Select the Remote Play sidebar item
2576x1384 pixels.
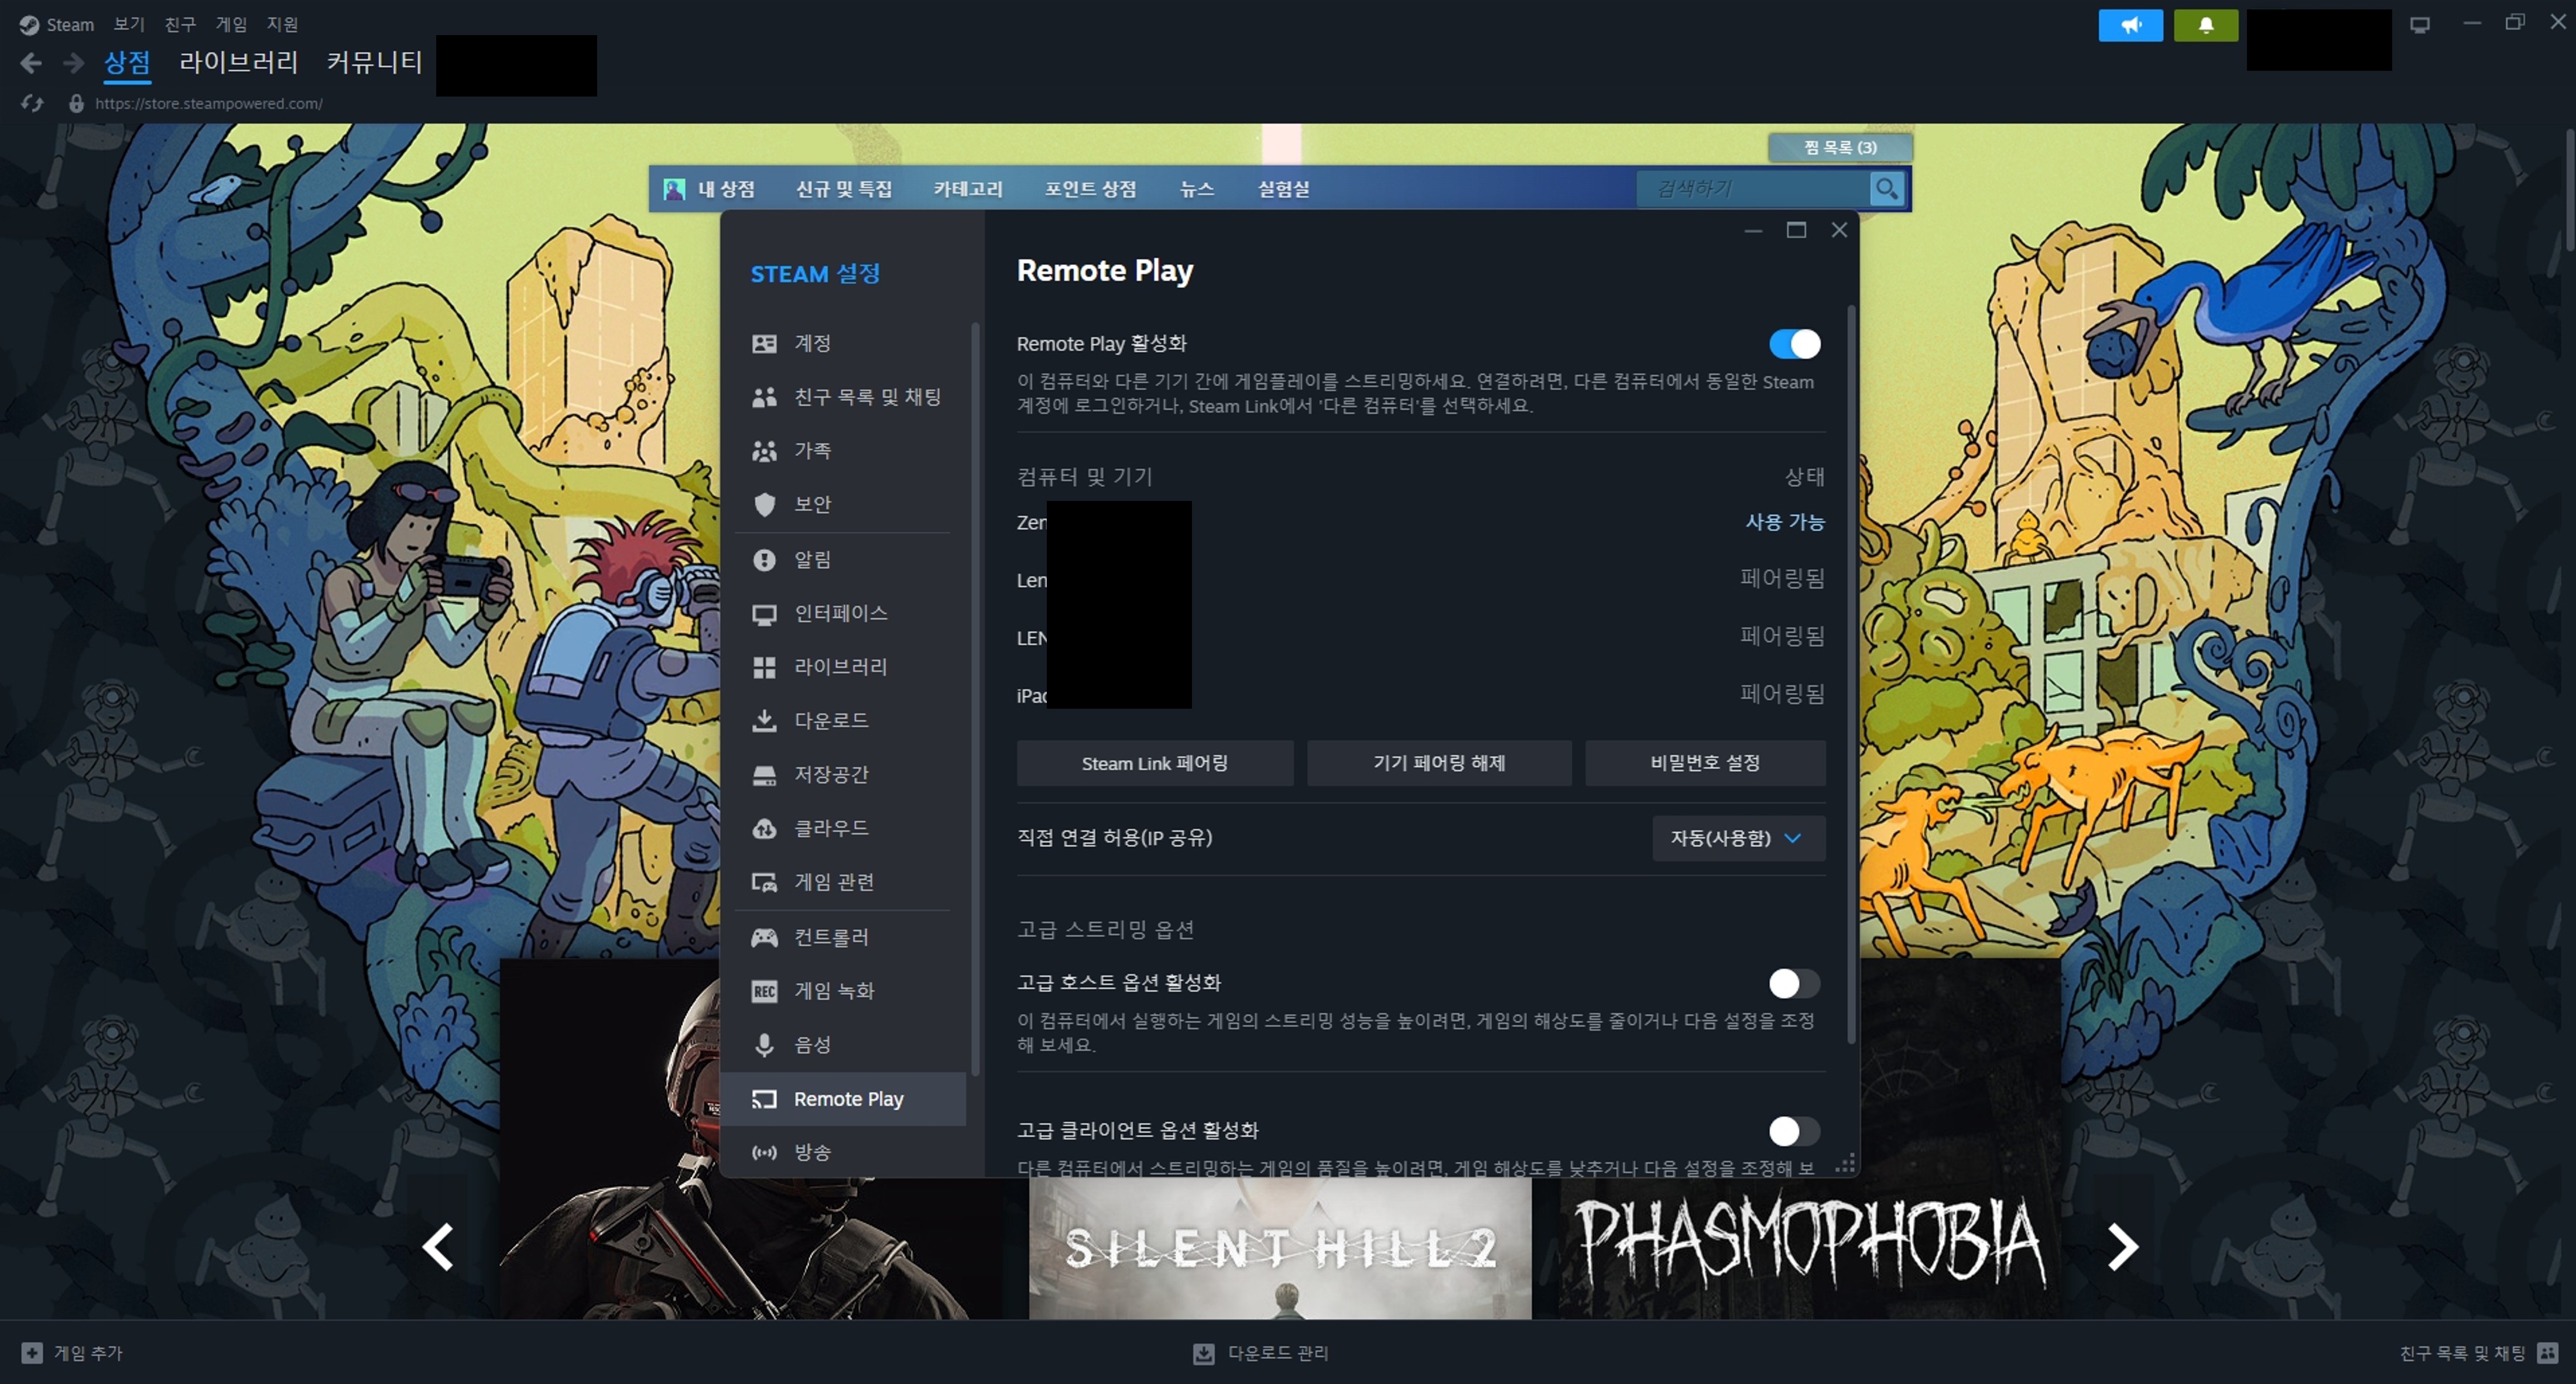[x=843, y=1099]
